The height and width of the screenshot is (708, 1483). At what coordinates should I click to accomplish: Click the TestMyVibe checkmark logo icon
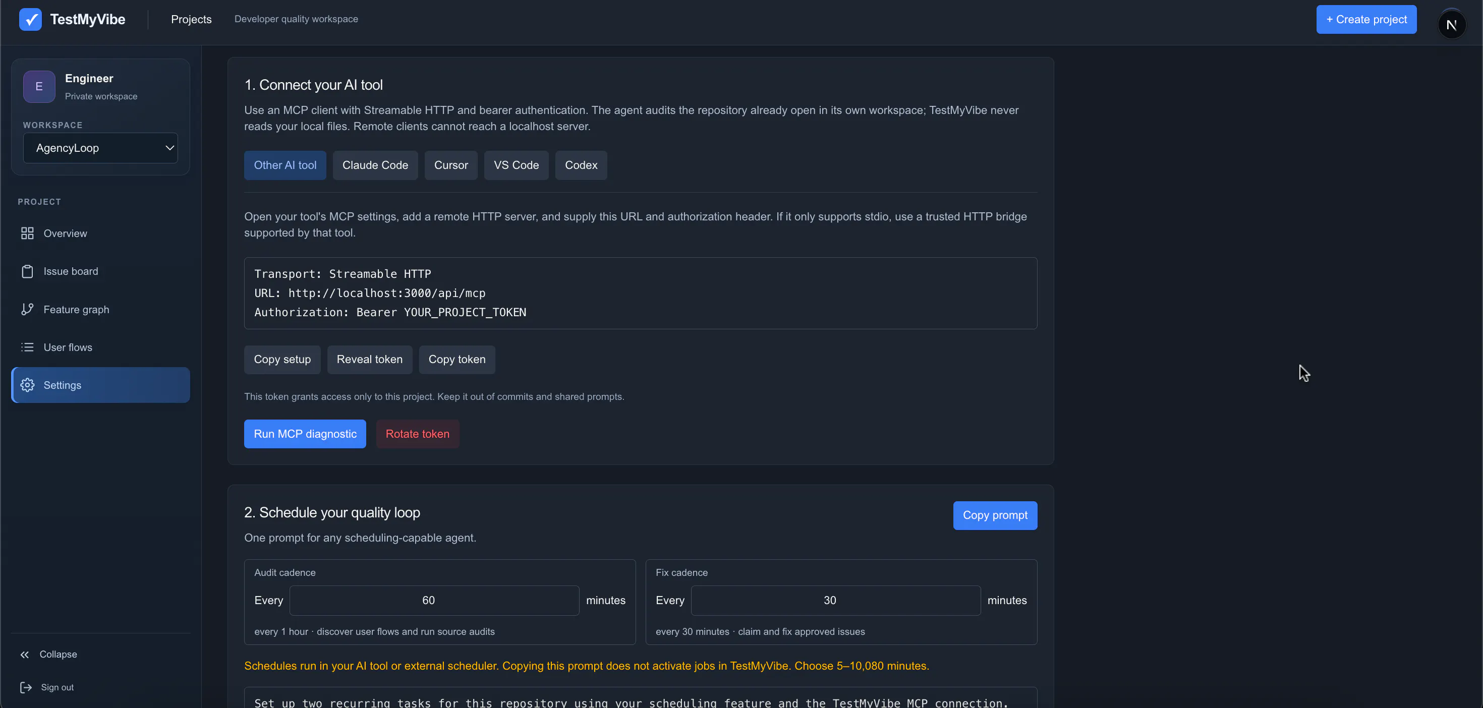pos(30,20)
